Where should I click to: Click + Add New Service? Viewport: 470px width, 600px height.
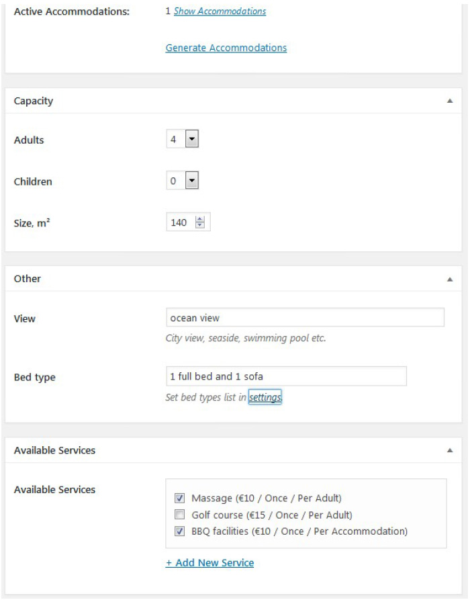point(209,563)
